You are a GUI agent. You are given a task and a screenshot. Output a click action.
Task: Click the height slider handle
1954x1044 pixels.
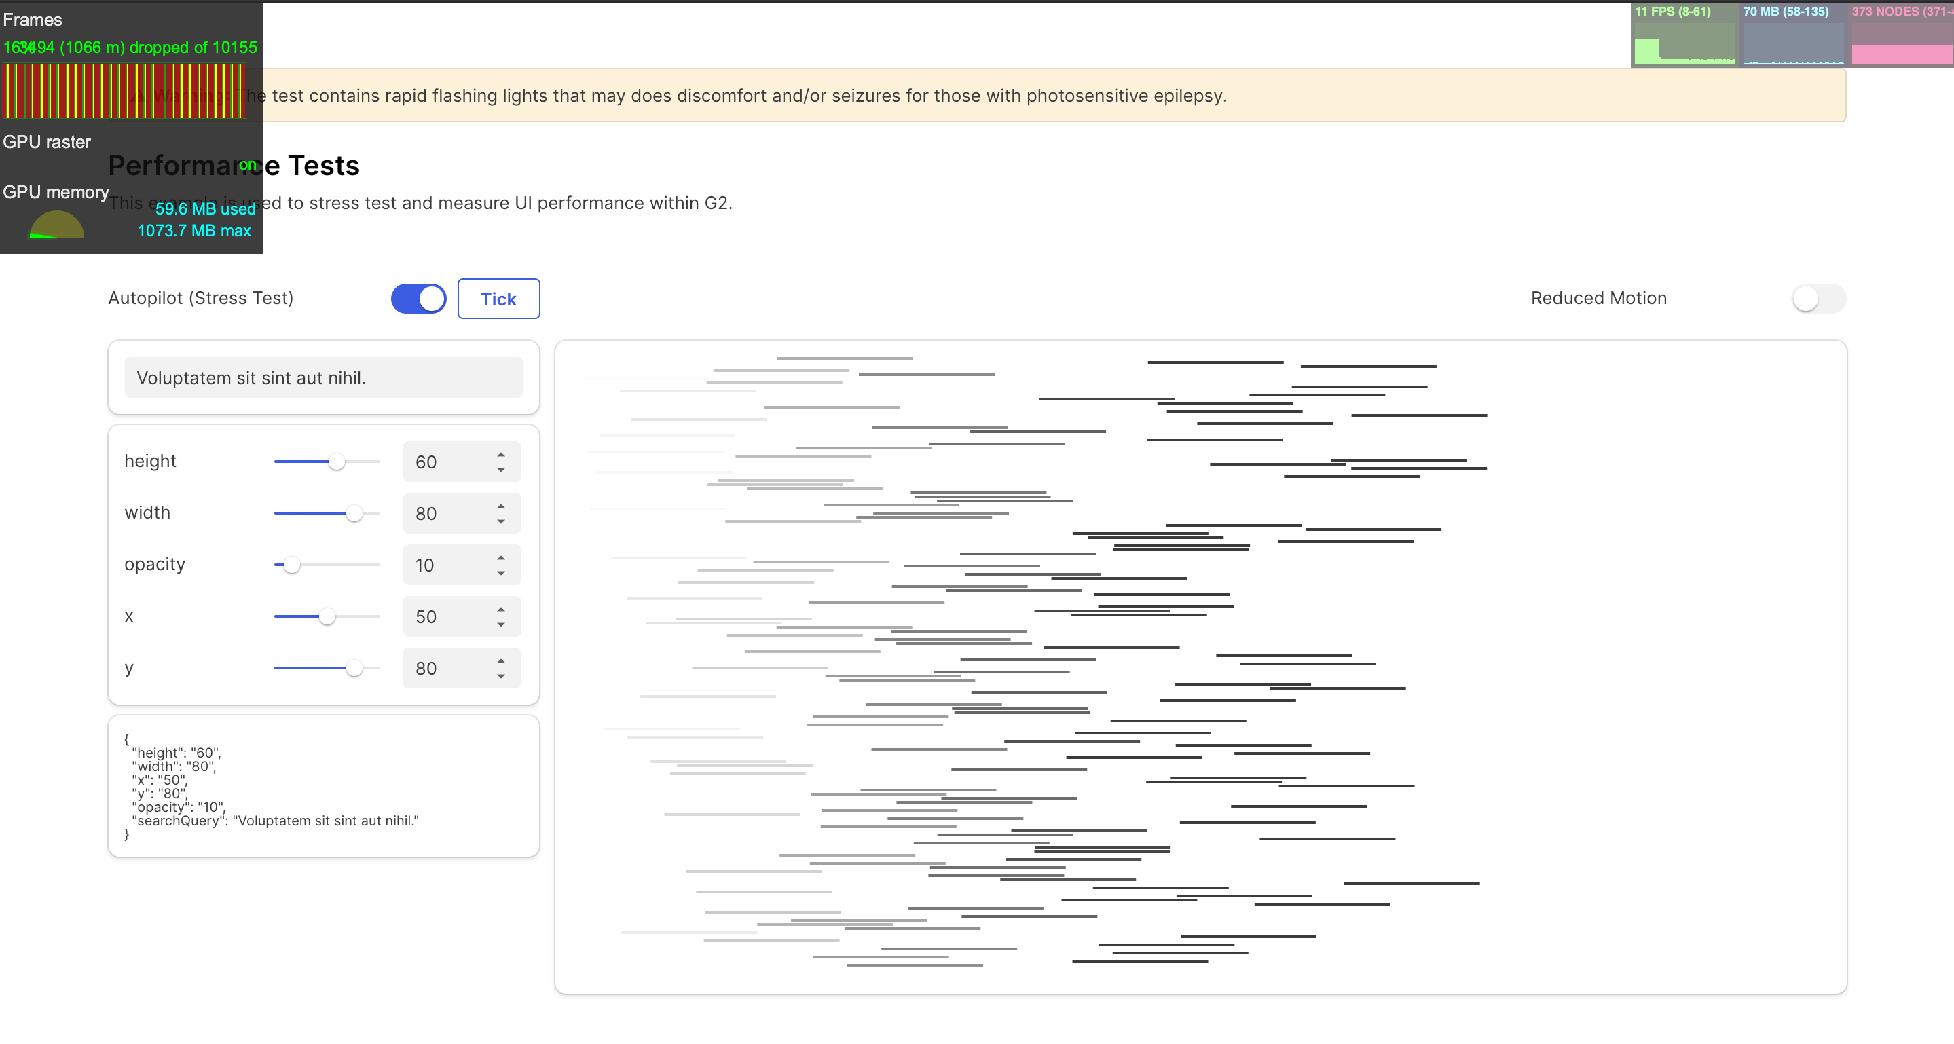pyautogui.click(x=337, y=461)
